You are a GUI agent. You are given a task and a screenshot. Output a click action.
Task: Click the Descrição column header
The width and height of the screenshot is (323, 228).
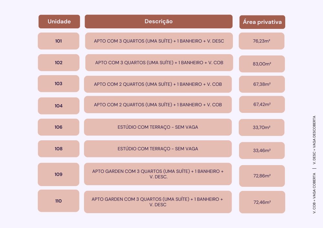[x=158, y=22]
